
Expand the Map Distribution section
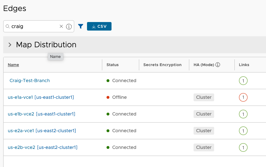click(10, 45)
